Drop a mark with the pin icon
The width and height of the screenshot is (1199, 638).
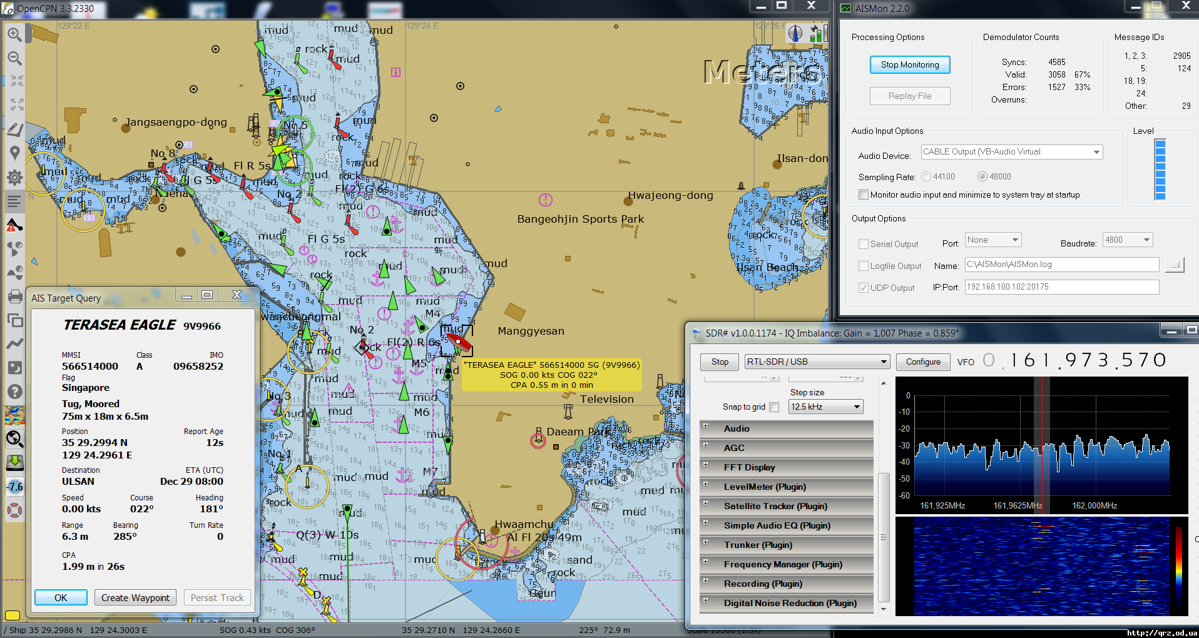pos(14,153)
